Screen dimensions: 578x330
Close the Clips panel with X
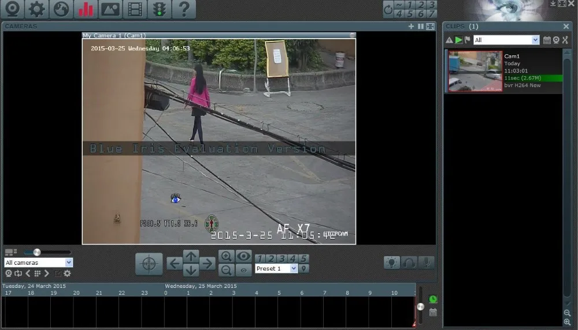click(x=566, y=27)
